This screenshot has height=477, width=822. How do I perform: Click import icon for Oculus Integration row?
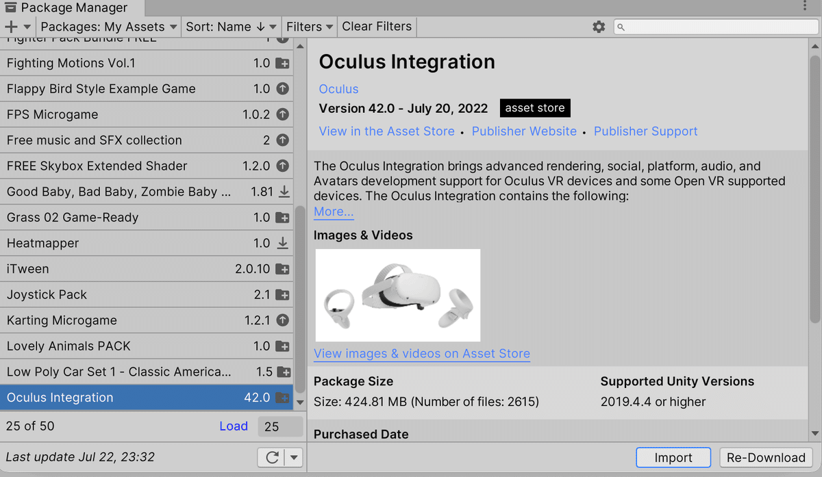point(282,398)
